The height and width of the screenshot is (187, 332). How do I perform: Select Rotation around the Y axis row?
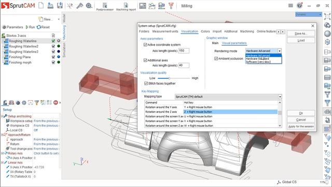pos(211,107)
